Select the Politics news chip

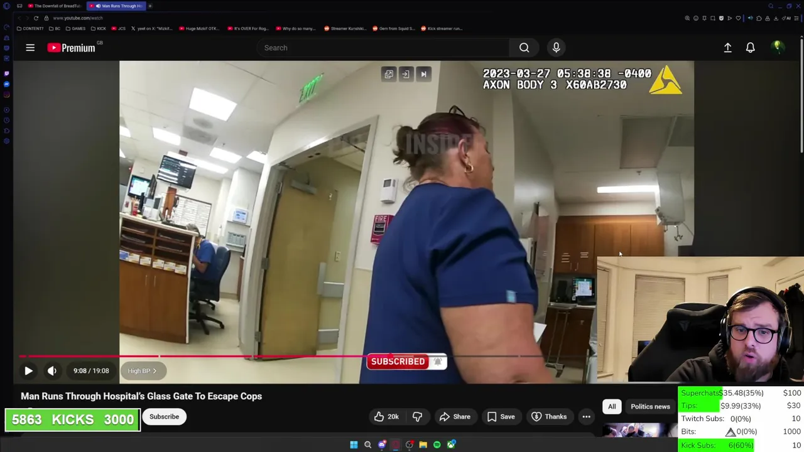click(650, 407)
